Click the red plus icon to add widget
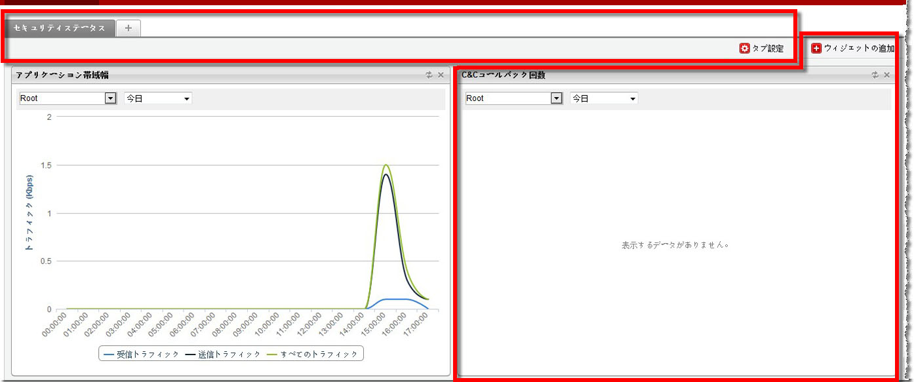The width and height of the screenshot is (914, 382). coord(816,48)
